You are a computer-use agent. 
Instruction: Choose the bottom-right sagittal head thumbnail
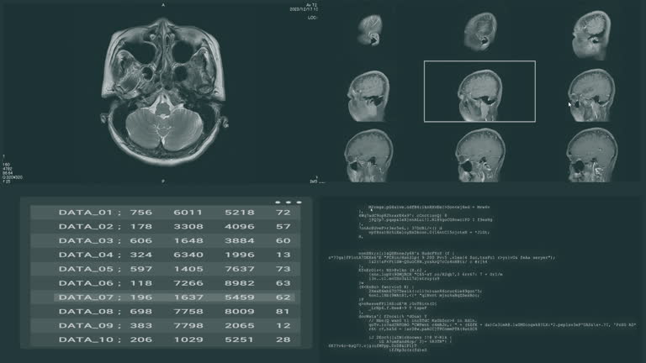click(592, 155)
